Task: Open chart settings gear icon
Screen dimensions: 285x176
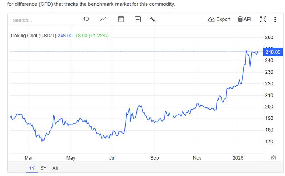Action: [273, 157]
